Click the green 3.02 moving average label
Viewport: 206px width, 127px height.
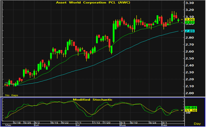coord(189,23)
